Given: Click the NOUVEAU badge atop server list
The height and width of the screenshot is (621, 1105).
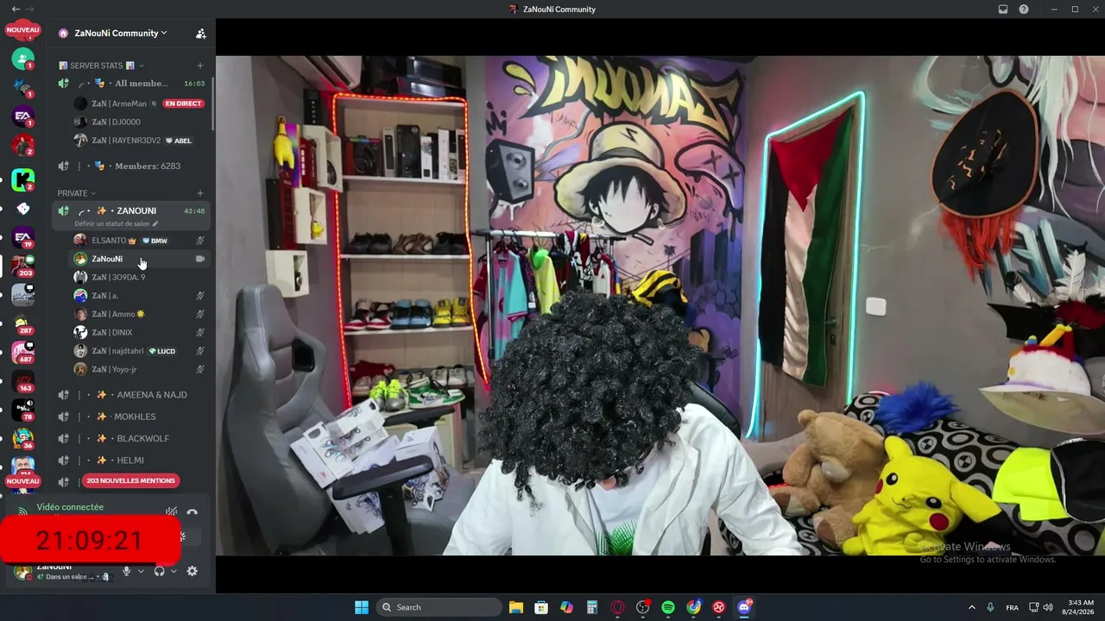Looking at the screenshot, I should tap(22, 30).
